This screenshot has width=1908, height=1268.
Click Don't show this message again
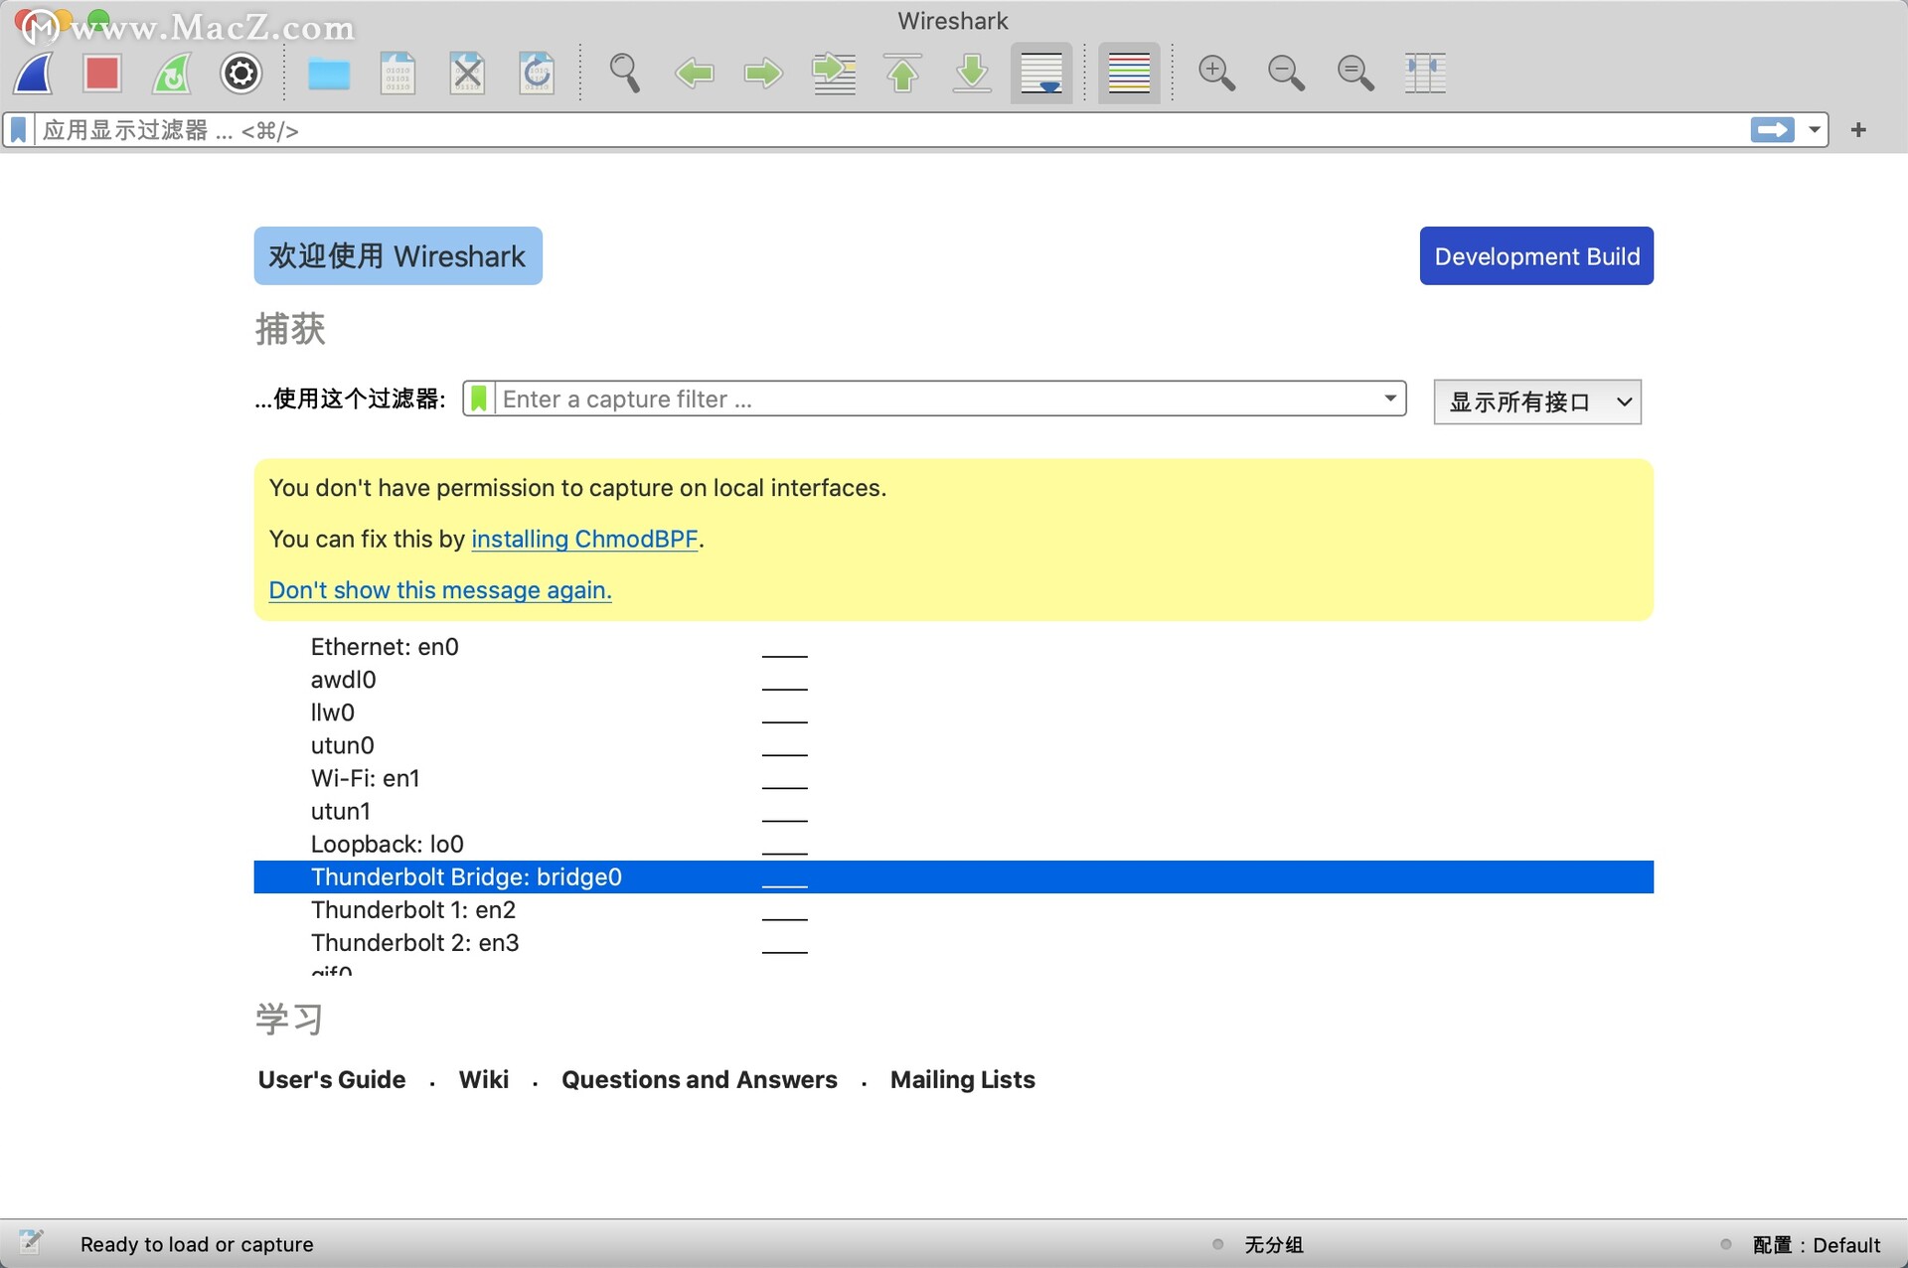(x=440, y=590)
